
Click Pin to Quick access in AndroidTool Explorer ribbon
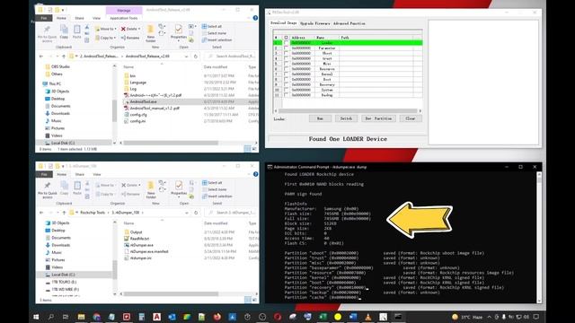[47, 33]
